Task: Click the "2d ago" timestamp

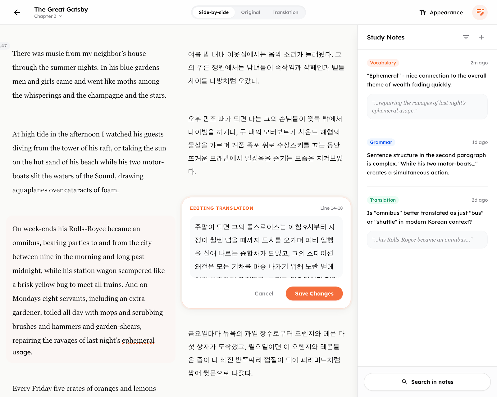Action: pyautogui.click(x=480, y=200)
